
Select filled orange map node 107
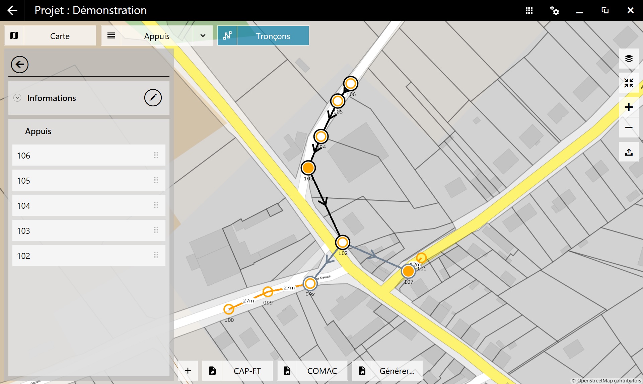click(x=408, y=271)
